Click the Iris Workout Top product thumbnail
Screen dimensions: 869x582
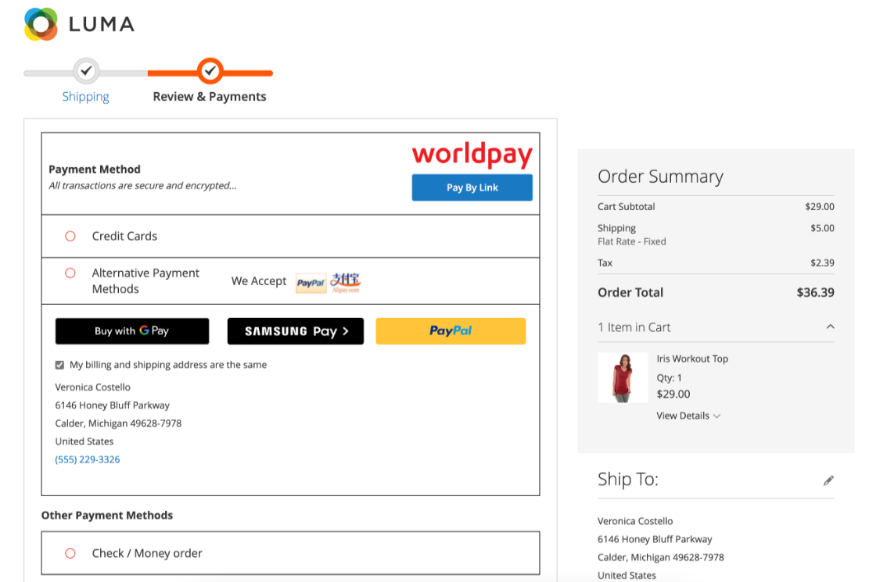click(623, 377)
